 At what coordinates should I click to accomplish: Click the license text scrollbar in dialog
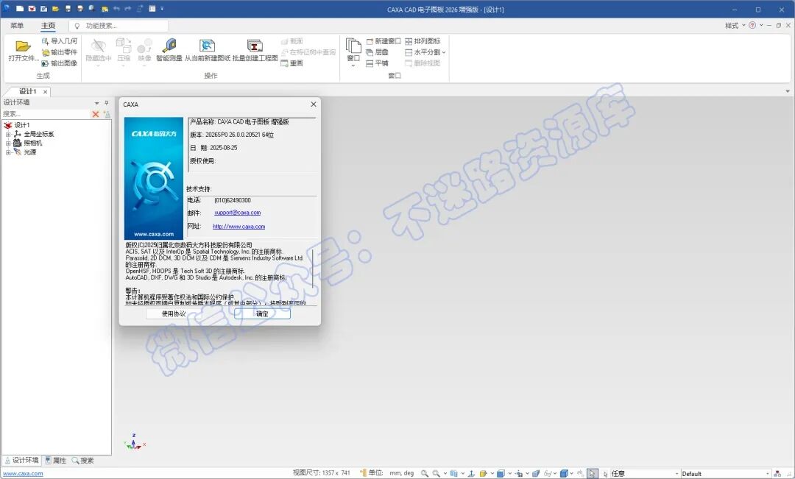tap(313, 269)
